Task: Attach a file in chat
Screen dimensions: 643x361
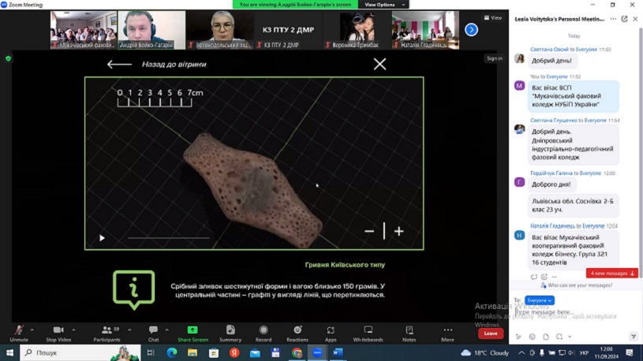Action: point(546,337)
